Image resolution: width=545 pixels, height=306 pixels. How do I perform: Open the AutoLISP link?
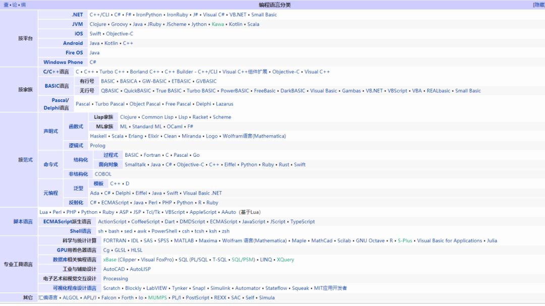click(140, 269)
